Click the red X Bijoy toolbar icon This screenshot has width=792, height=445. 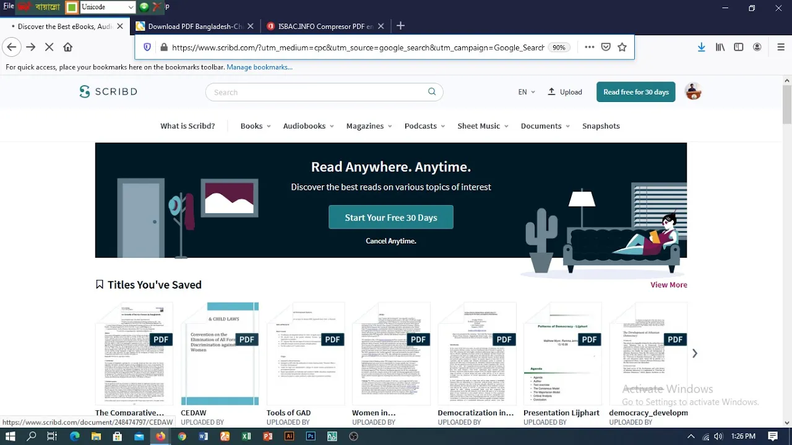(x=157, y=7)
